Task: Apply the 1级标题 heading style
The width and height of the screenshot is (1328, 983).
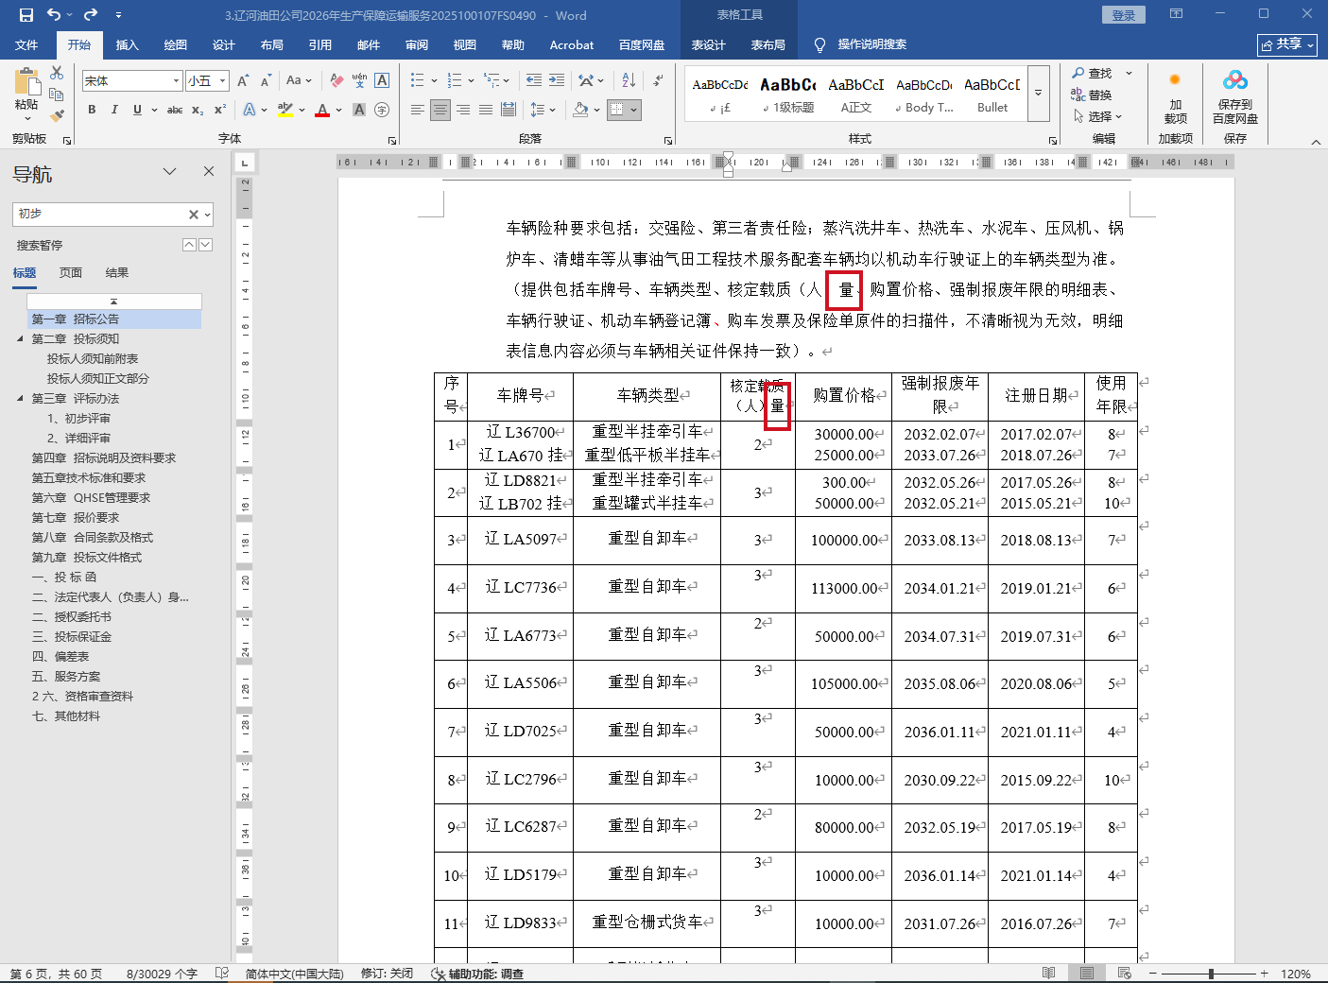Action: coord(788,93)
